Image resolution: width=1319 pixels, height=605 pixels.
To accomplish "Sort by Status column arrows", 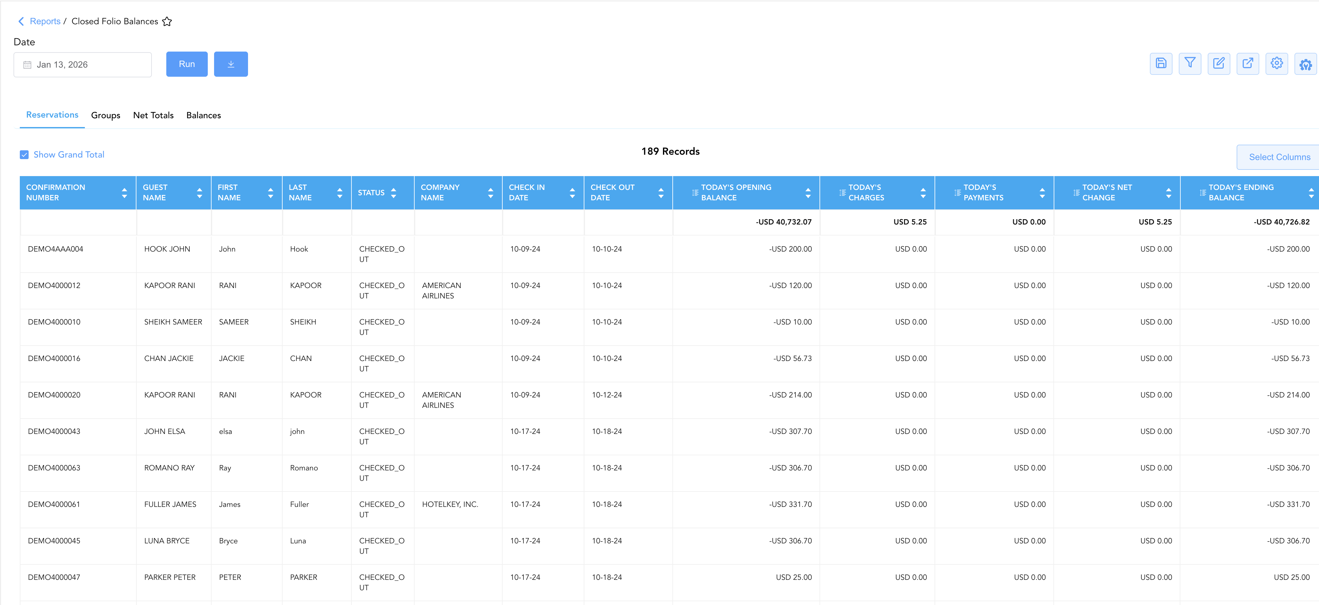I will point(394,193).
